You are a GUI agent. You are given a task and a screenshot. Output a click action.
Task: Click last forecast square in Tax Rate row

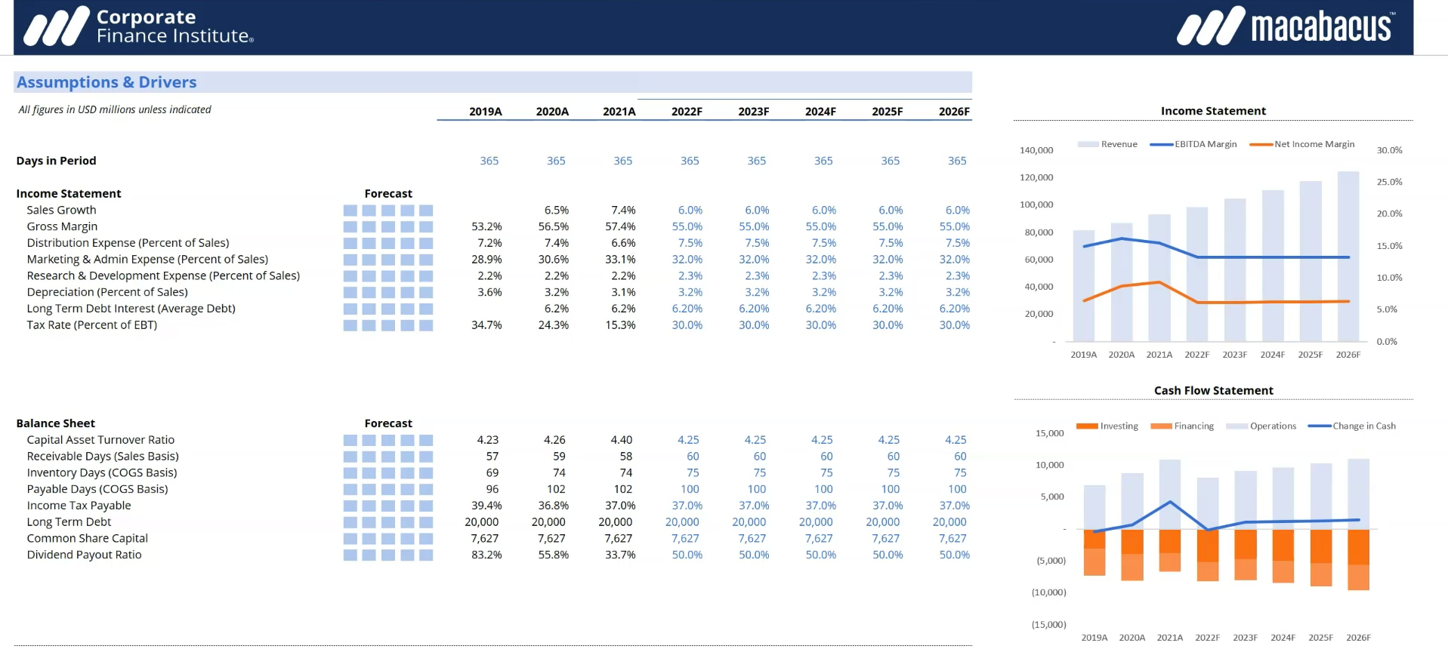(426, 325)
